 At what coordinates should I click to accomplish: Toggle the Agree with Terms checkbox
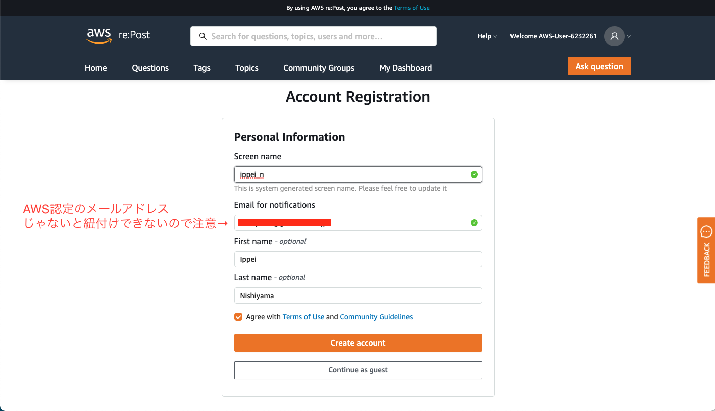[238, 317]
